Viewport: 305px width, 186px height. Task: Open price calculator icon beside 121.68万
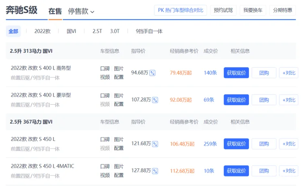click(x=155, y=144)
